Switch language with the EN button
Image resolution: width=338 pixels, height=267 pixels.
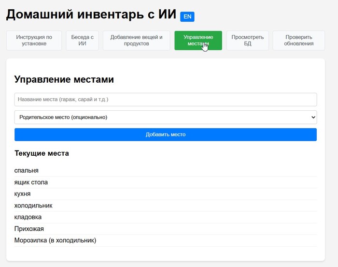point(187,17)
